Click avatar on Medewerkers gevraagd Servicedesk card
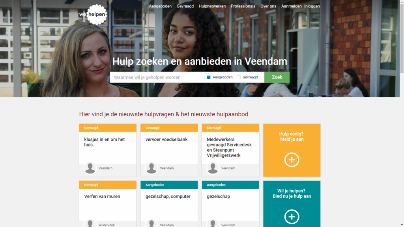 213,168
